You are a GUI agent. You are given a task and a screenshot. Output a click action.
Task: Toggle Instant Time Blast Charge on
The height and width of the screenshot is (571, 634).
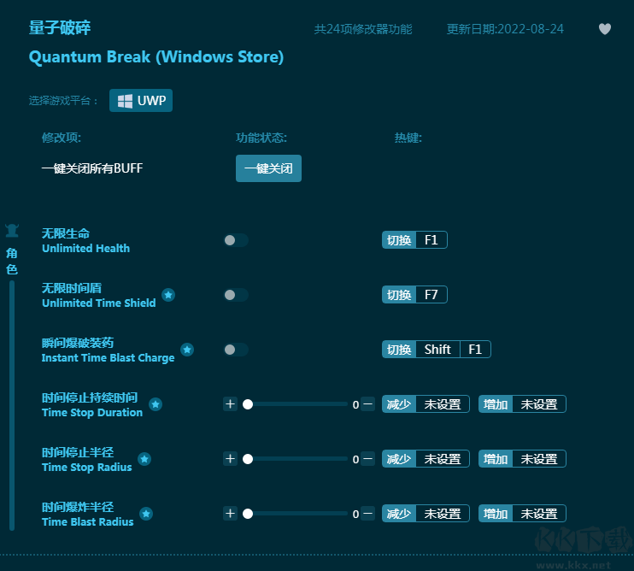(235, 350)
